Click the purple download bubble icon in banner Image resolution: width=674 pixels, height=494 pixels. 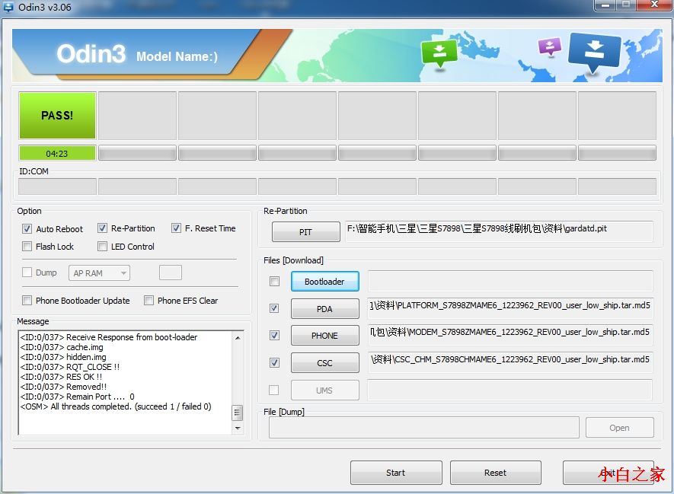coord(550,46)
